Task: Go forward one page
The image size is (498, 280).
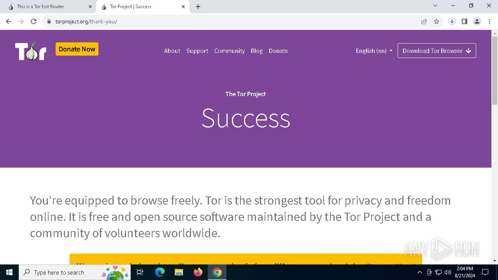Action: point(21,21)
